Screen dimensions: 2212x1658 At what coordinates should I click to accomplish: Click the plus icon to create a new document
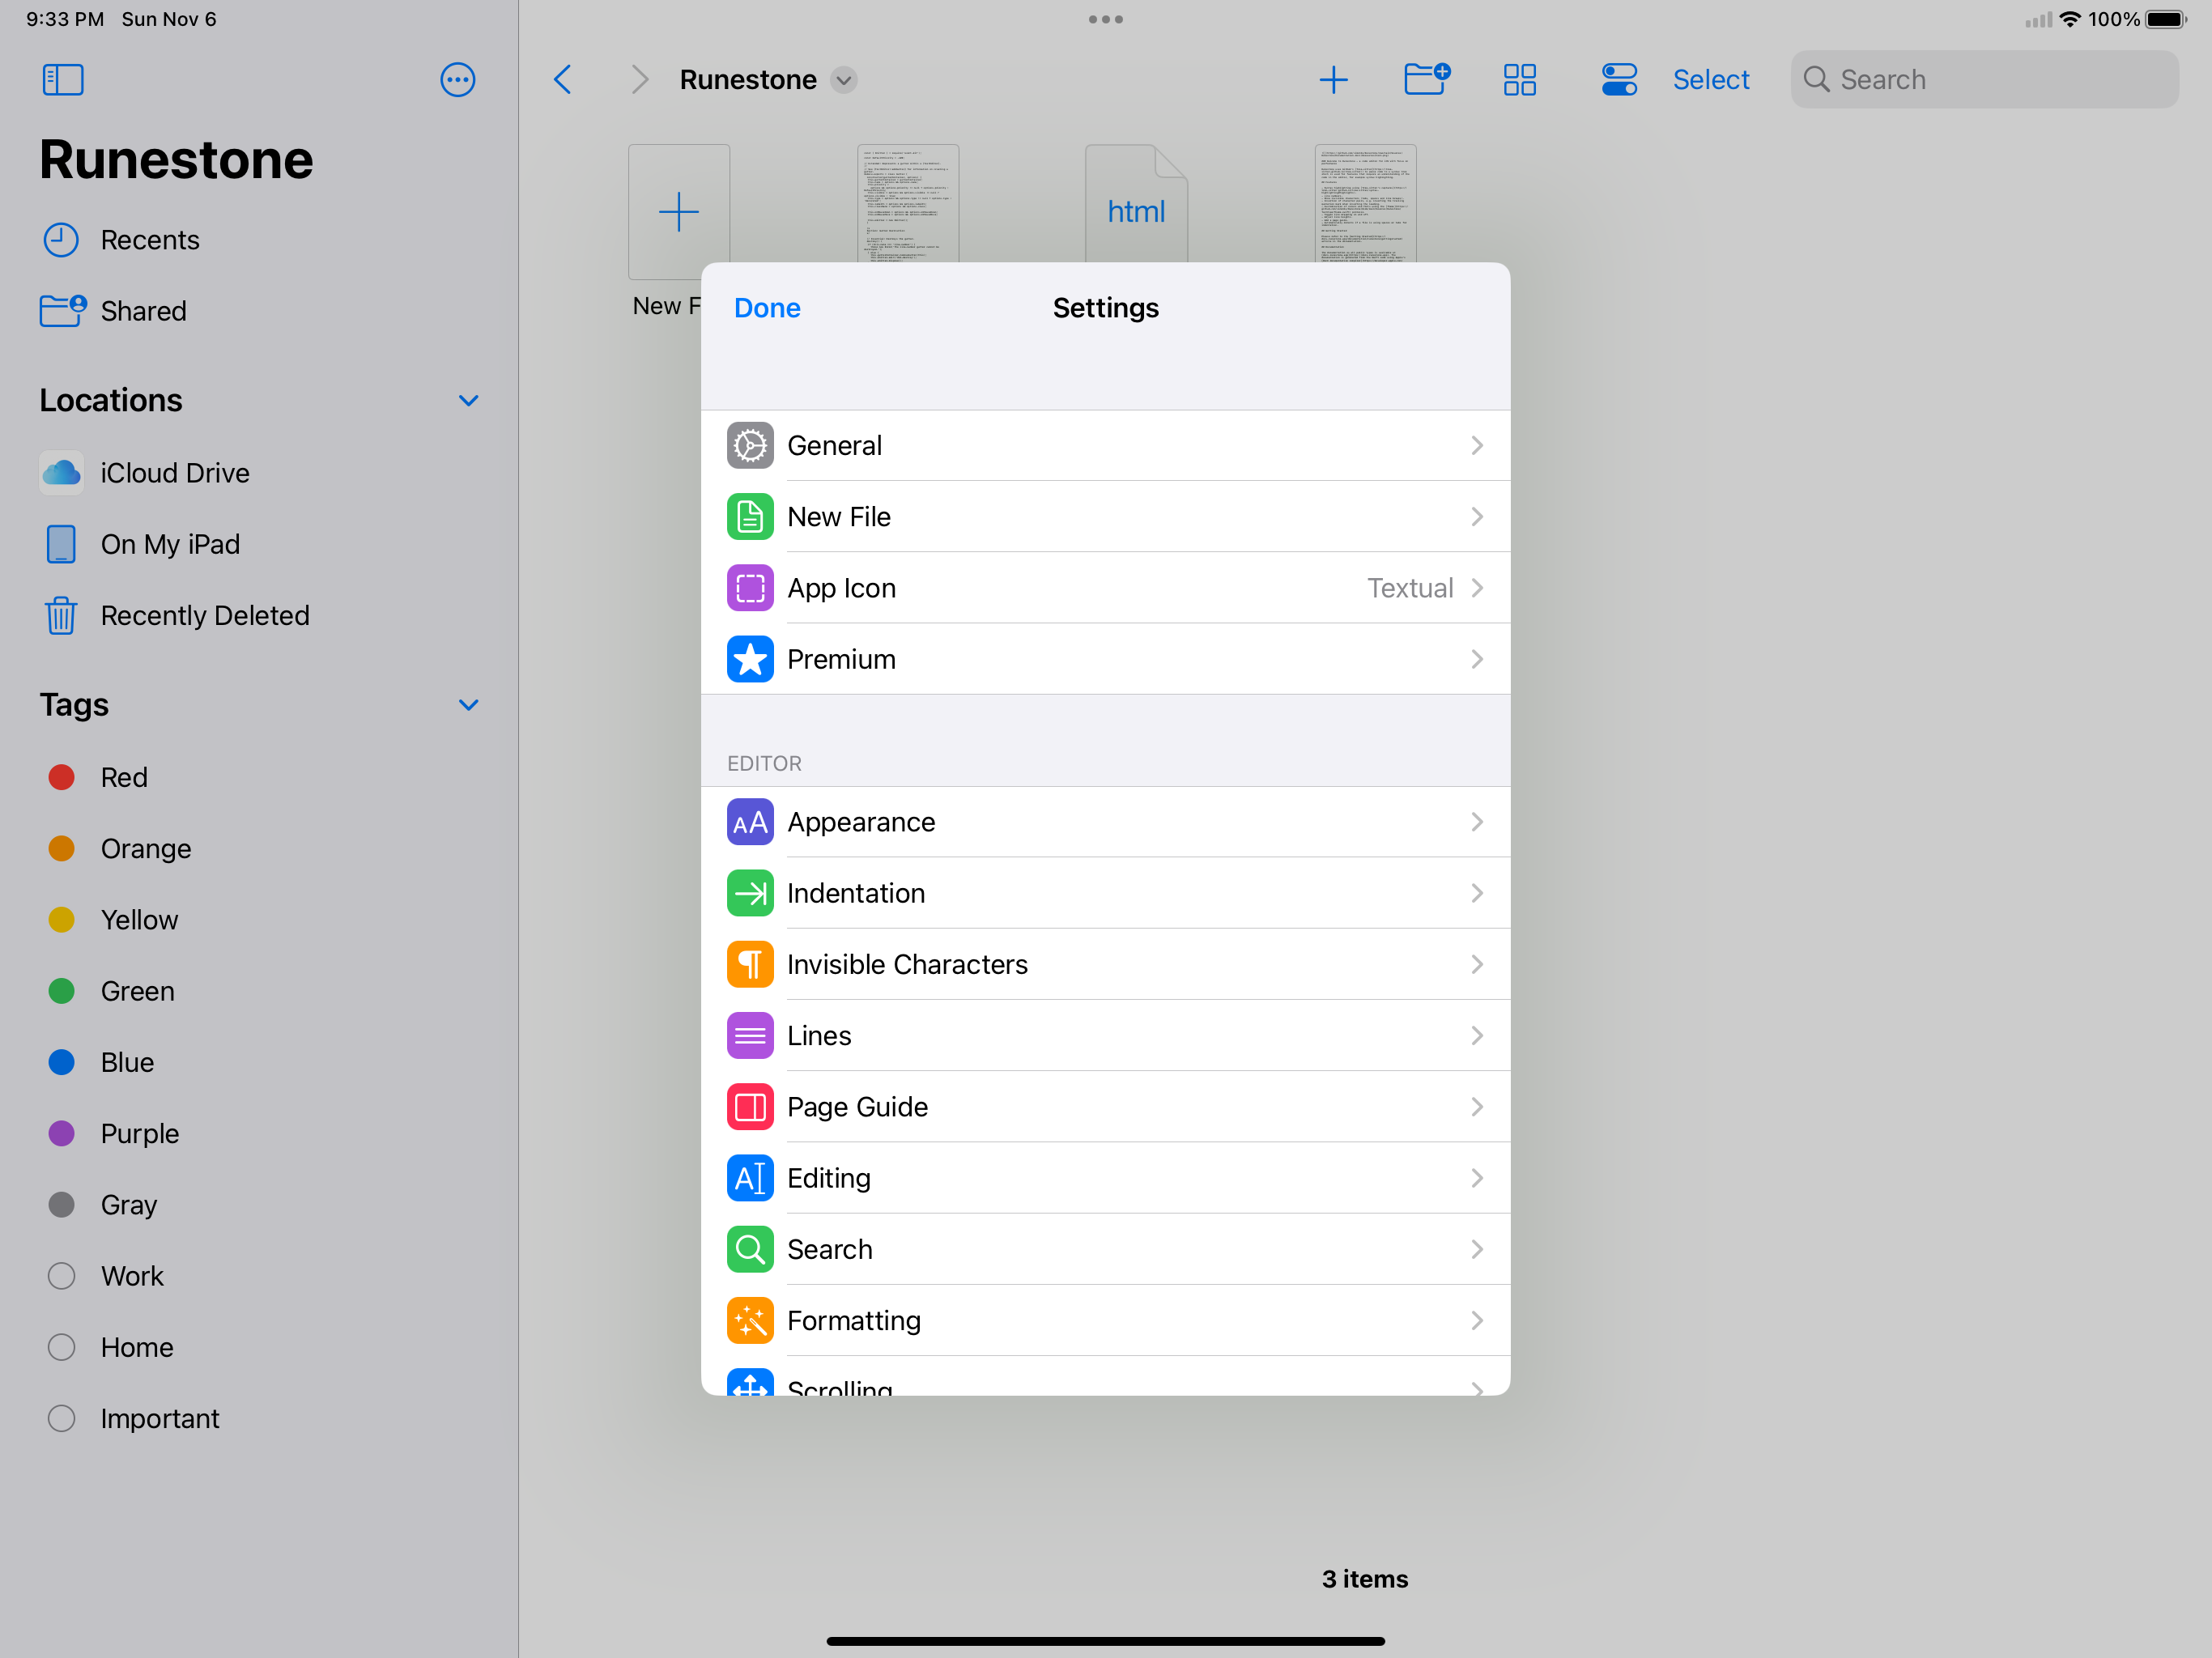(1333, 80)
